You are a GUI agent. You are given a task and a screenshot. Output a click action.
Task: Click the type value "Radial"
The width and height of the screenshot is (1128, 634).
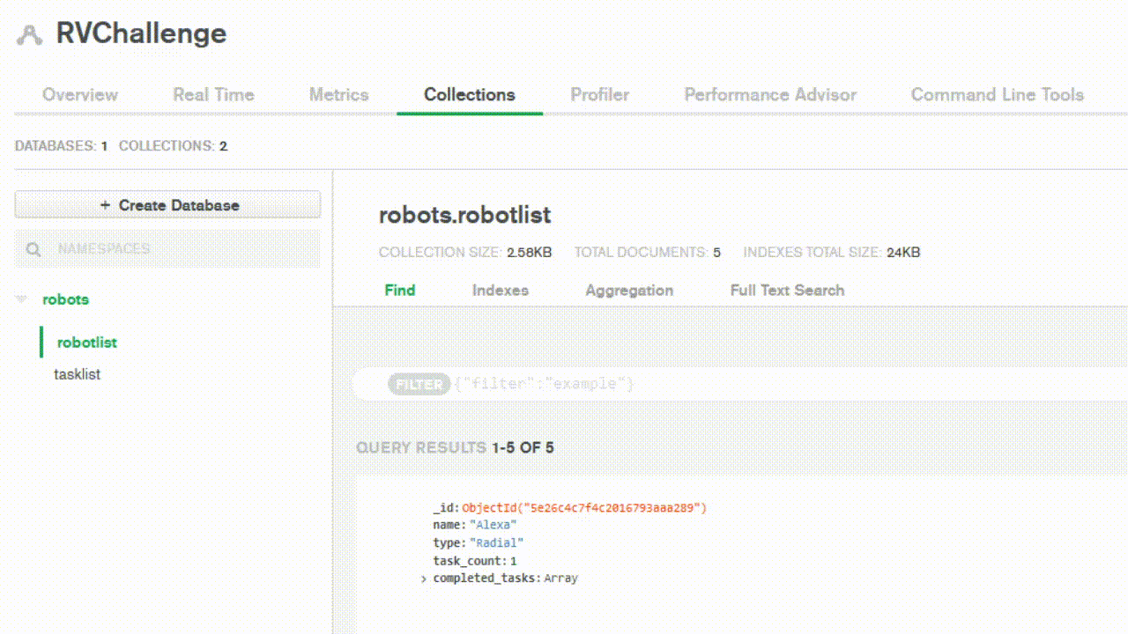[496, 543]
